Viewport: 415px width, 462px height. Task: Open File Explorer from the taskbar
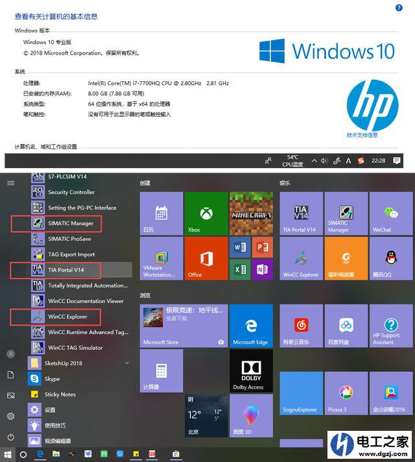(x=56, y=454)
